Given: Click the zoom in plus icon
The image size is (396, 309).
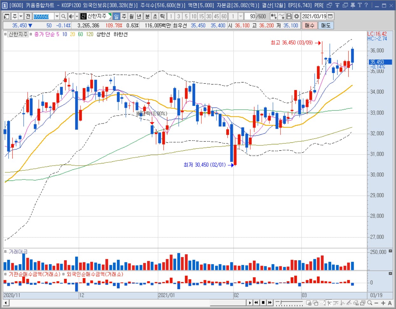Looking at the screenshot, I should point(383,303).
